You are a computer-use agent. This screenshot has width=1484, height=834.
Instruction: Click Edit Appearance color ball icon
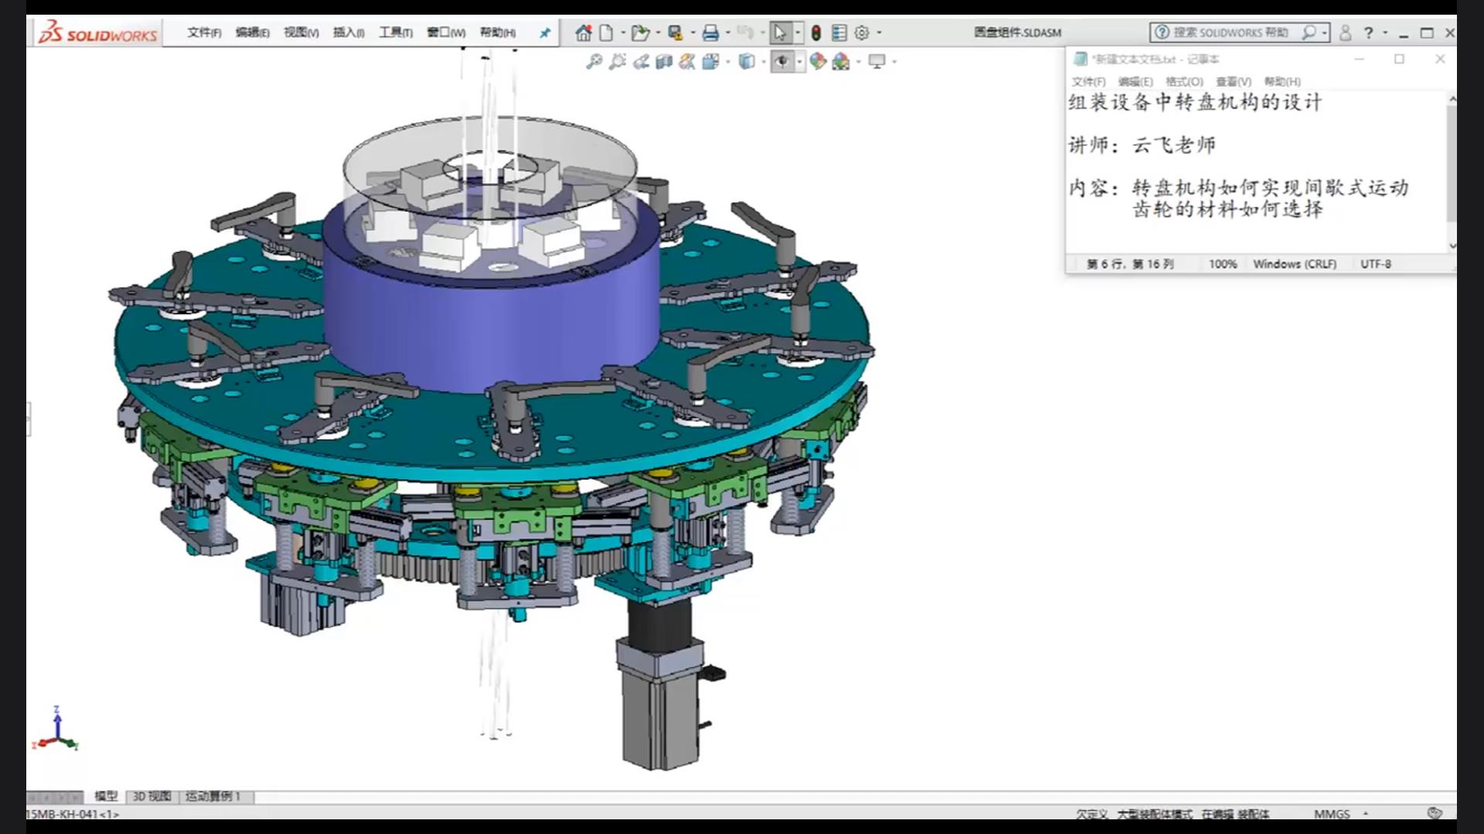coord(818,62)
